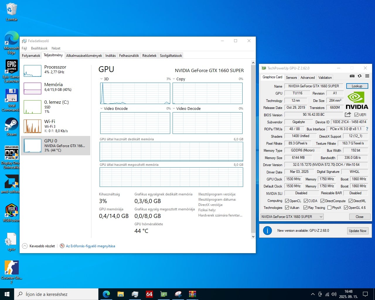Switch to the Alkalmazáselőzmények tab
The height and width of the screenshot is (300, 375).
[84, 56]
